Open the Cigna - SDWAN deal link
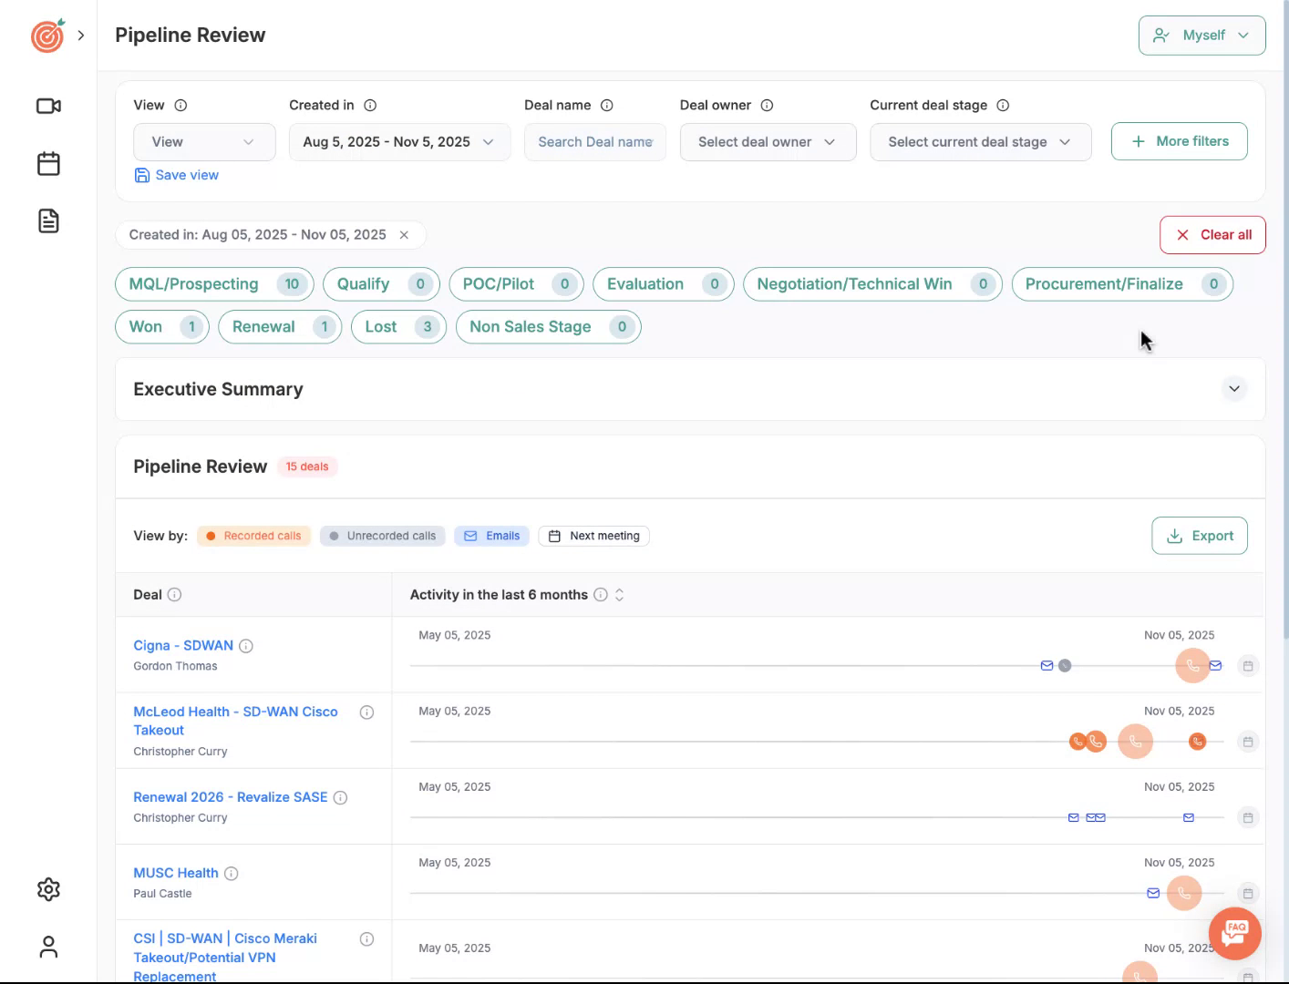The image size is (1289, 984). pos(183,645)
